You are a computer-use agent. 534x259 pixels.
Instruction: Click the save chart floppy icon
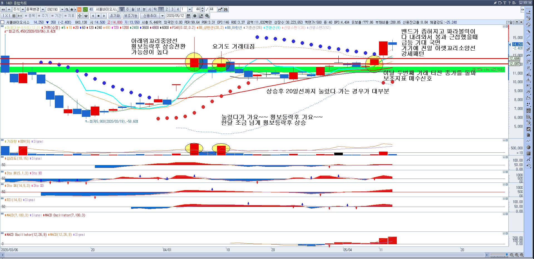[226, 9]
